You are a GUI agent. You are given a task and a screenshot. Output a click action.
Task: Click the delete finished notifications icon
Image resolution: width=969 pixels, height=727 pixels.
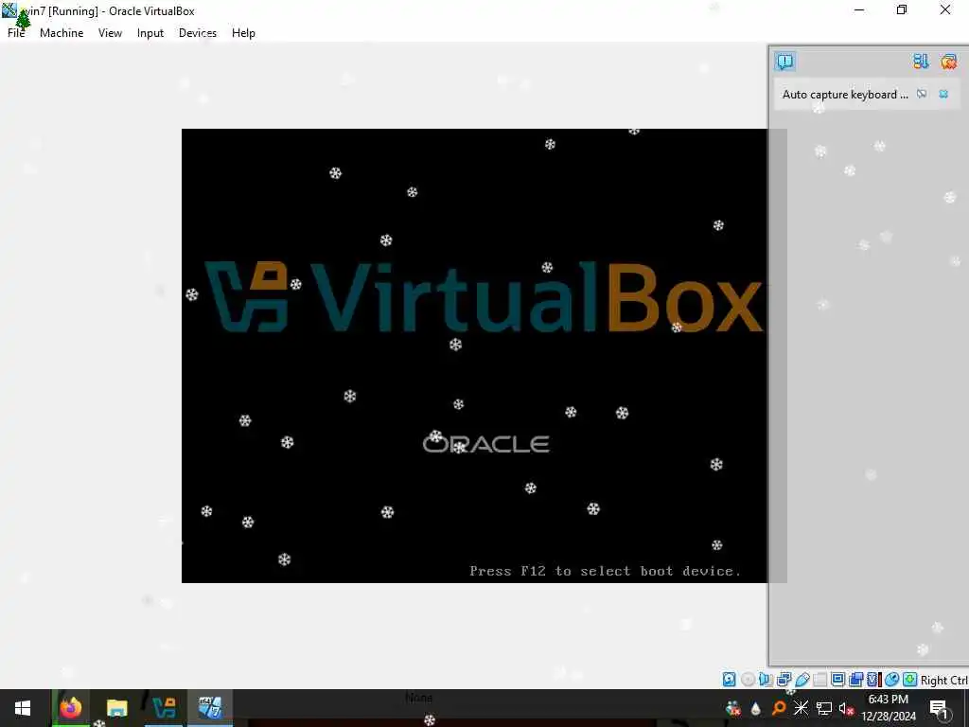(948, 62)
